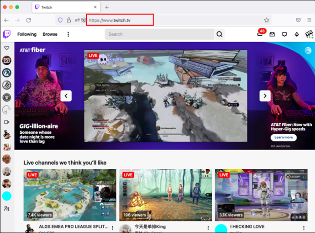Open the grey dog-face channel avatar in sidebar

[x=7, y=98]
